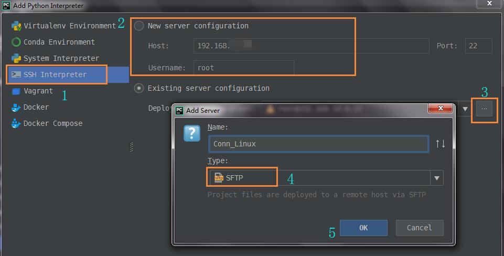Expand the Deployment configuration dropdown arrow
The image size is (504, 256).
click(465, 109)
